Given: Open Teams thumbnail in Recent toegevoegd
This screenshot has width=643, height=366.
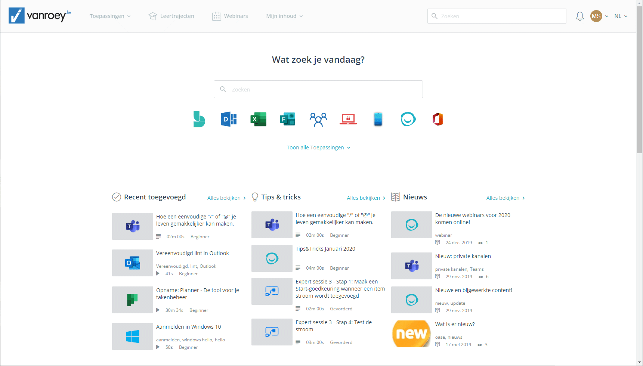Looking at the screenshot, I should pyautogui.click(x=133, y=226).
